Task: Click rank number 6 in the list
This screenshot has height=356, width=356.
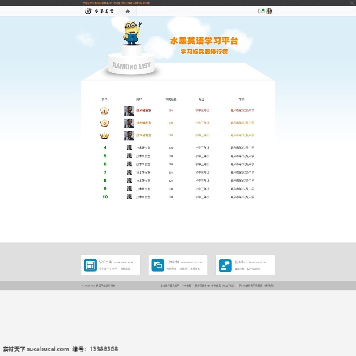Action: [105, 164]
